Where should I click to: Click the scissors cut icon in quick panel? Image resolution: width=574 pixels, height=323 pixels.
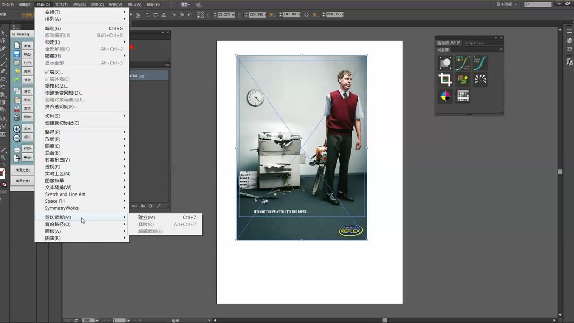point(16,108)
